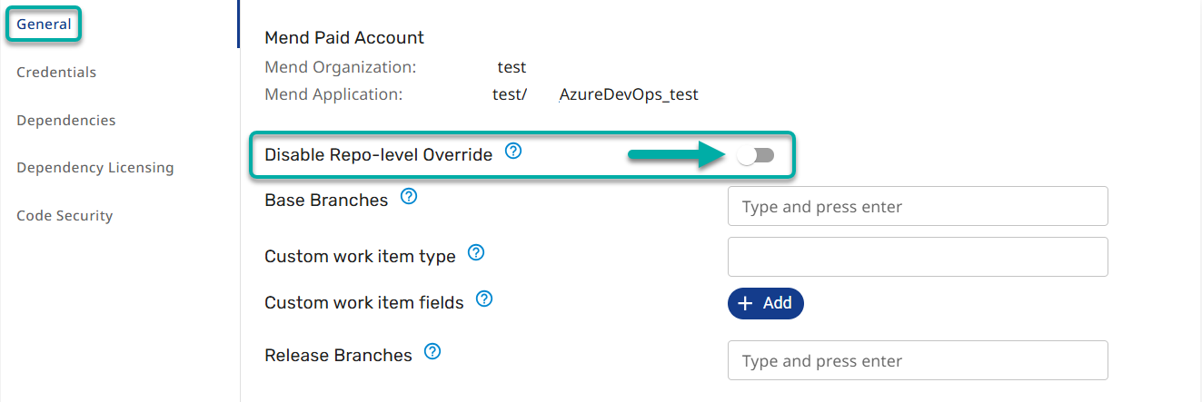Click help icon next to Custom work item fields

[x=484, y=299]
